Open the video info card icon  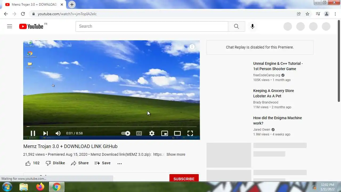point(192,47)
